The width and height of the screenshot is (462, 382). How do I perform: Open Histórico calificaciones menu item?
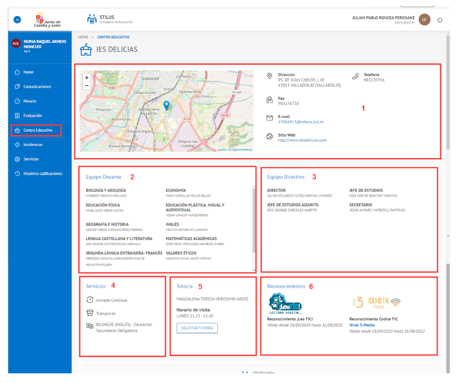tap(42, 173)
